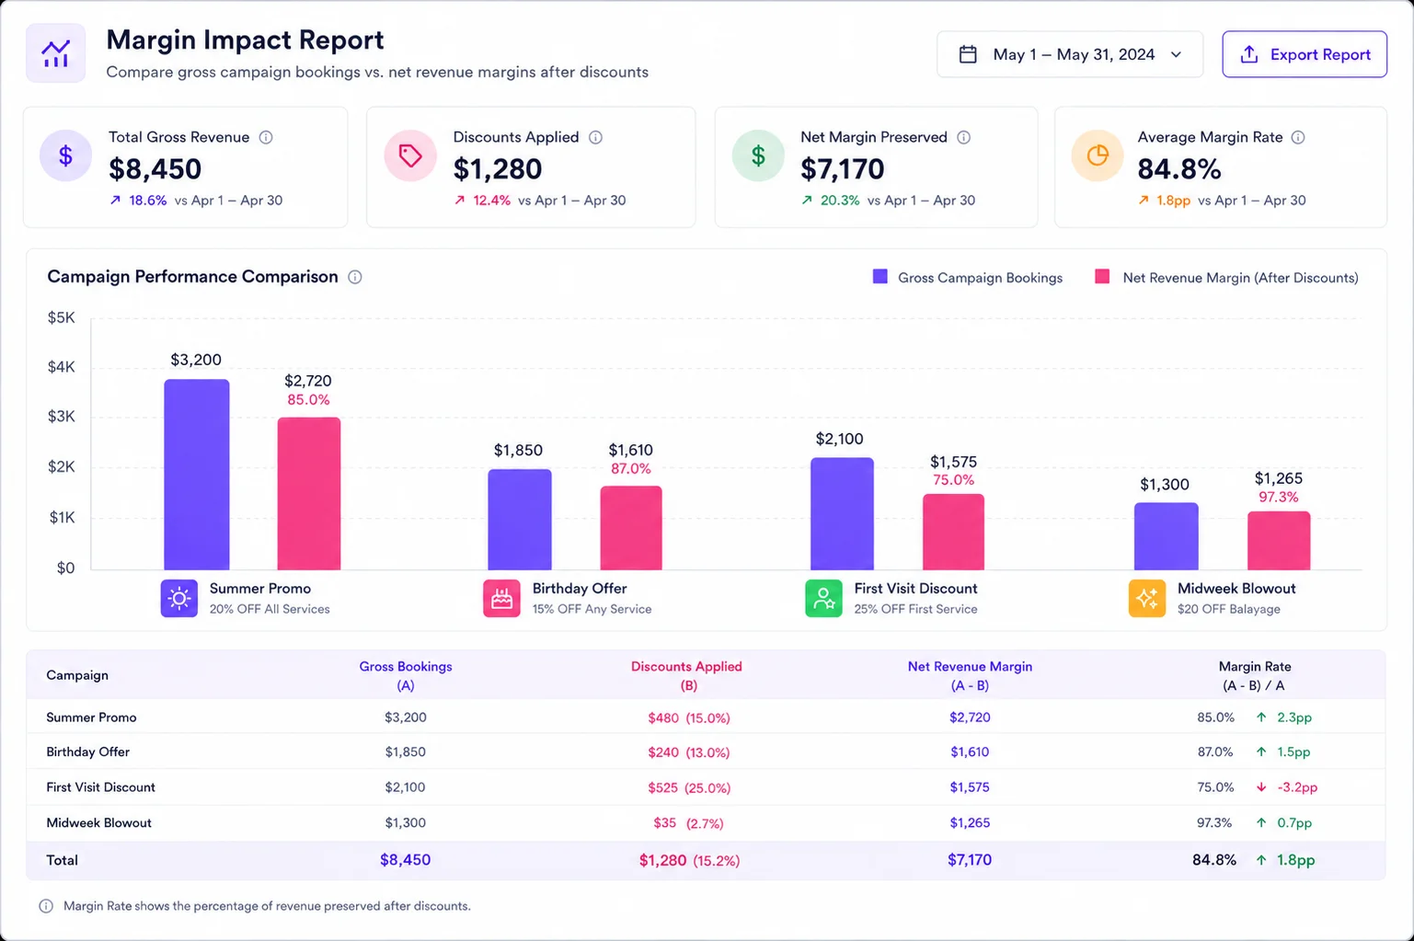
Task: Click the pink tag icon for Discounts Applied
Action: click(410, 155)
